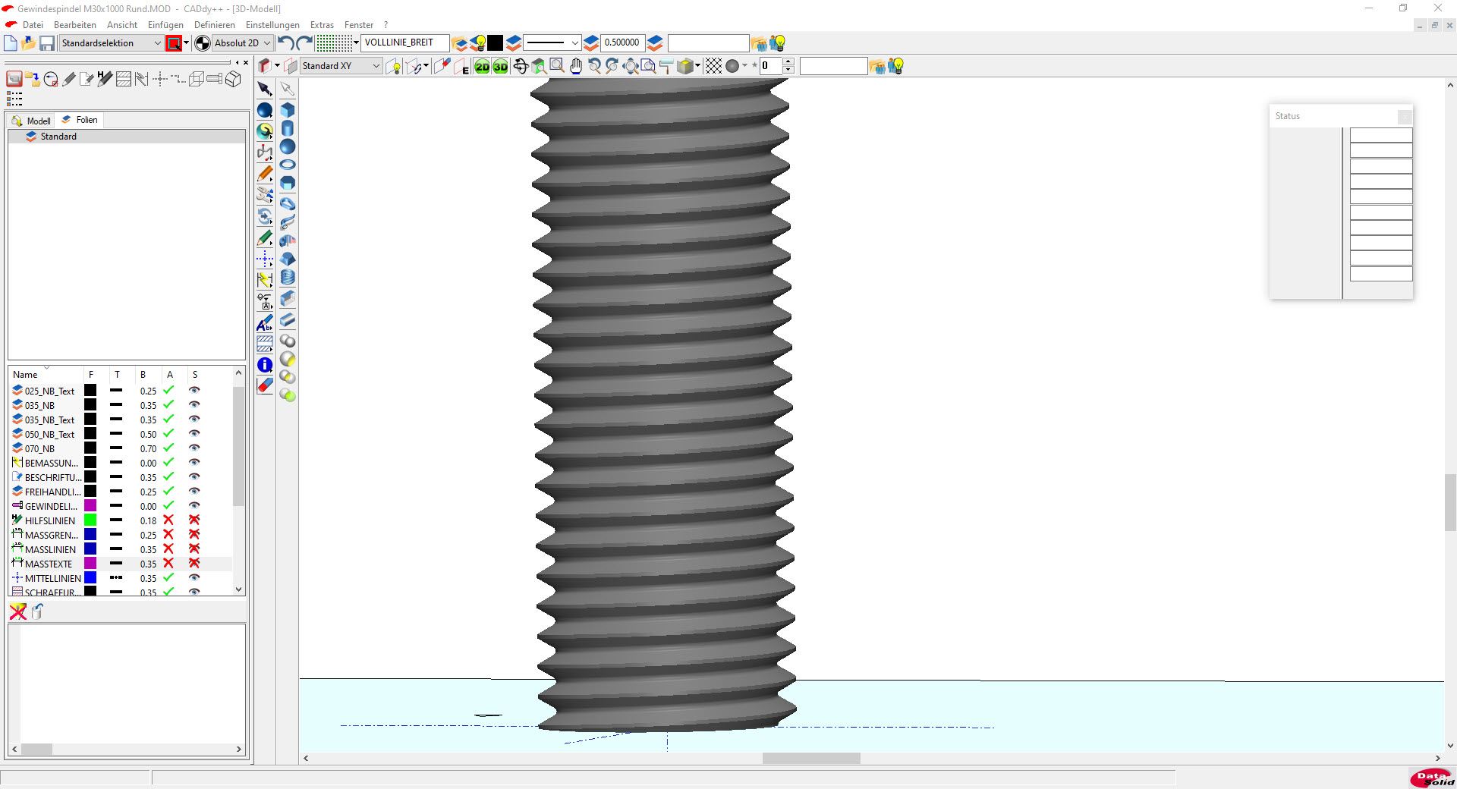Switch to the Modell tab
Image resolution: width=1457 pixels, height=789 pixels.
pyautogui.click(x=31, y=121)
